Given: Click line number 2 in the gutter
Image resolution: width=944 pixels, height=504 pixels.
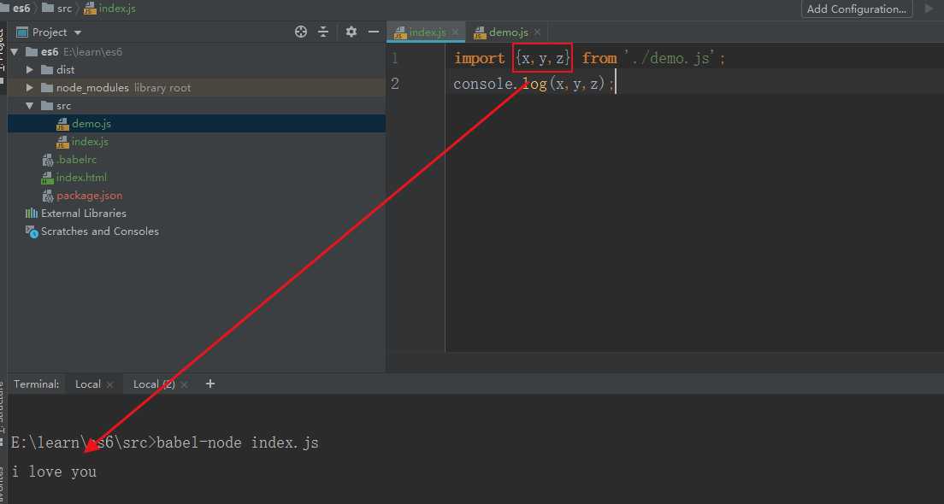Looking at the screenshot, I should [x=395, y=84].
